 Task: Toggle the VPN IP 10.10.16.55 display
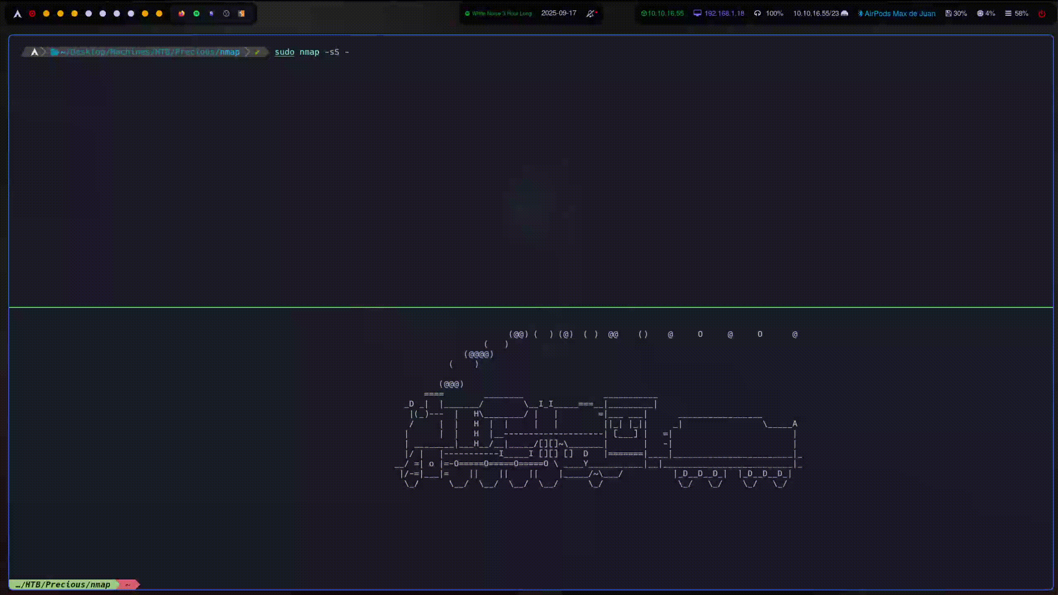pyautogui.click(x=662, y=13)
